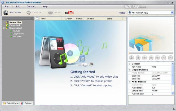Sort by the Bit Rate column header
The image size is (176, 111).
tap(90, 19)
